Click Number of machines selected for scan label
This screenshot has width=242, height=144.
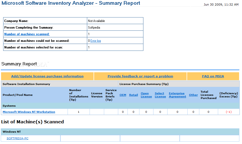point(33,47)
